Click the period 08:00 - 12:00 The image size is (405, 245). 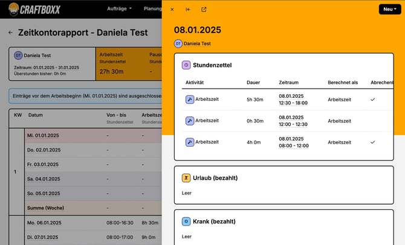[294, 145]
